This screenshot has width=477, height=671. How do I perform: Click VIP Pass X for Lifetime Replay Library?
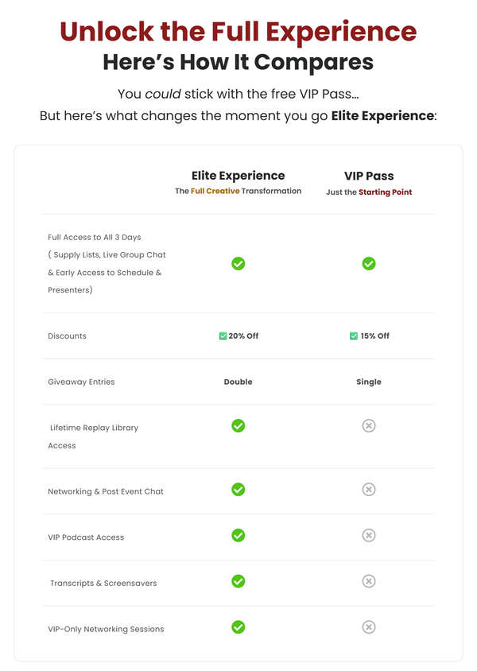pyautogui.click(x=369, y=426)
